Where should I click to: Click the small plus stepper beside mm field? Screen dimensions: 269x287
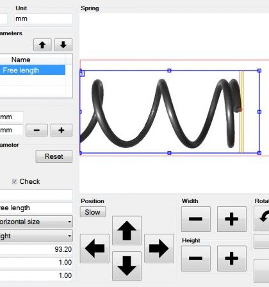(x=61, y=130)
